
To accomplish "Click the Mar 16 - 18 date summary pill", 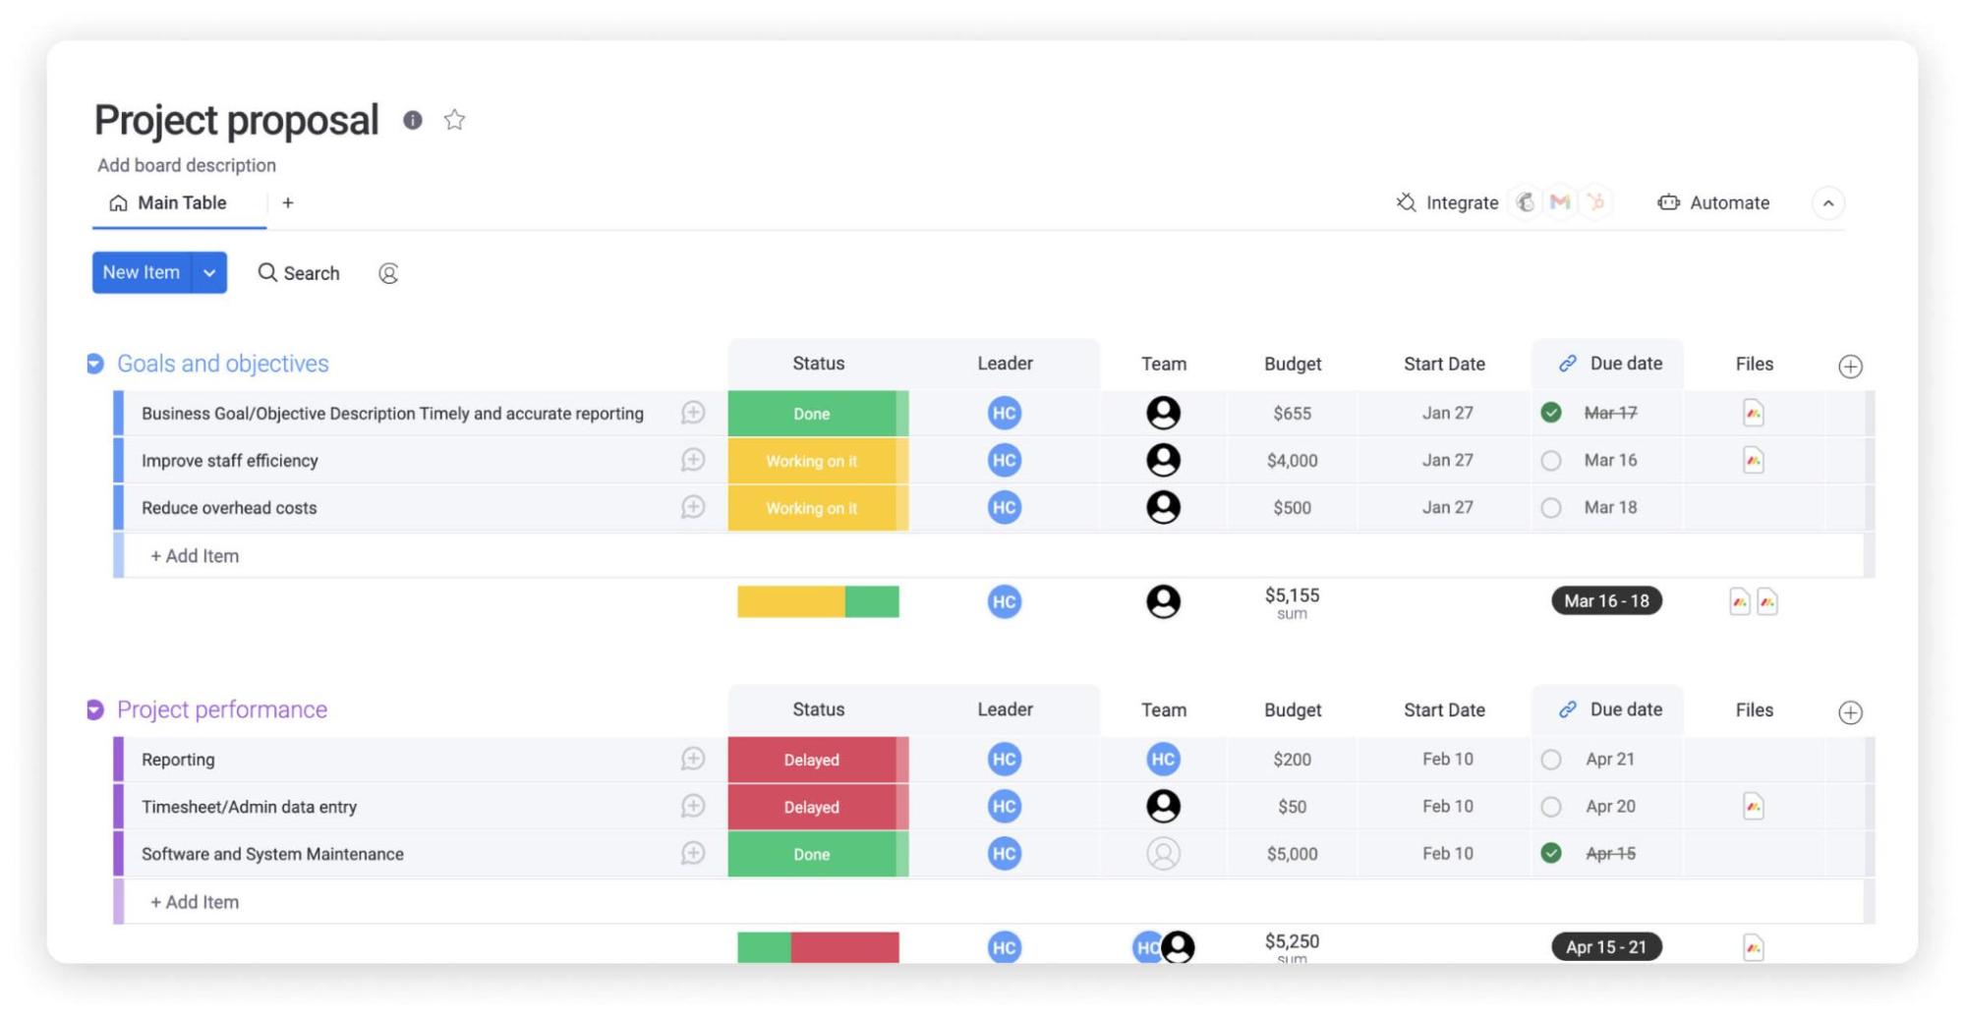I will pos(1606,600).
